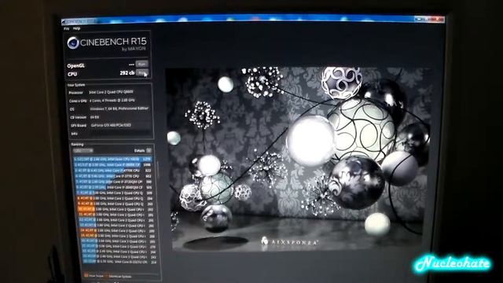The image size is (503, 283).
Task: Open the File menu
Action: point(66,28)
